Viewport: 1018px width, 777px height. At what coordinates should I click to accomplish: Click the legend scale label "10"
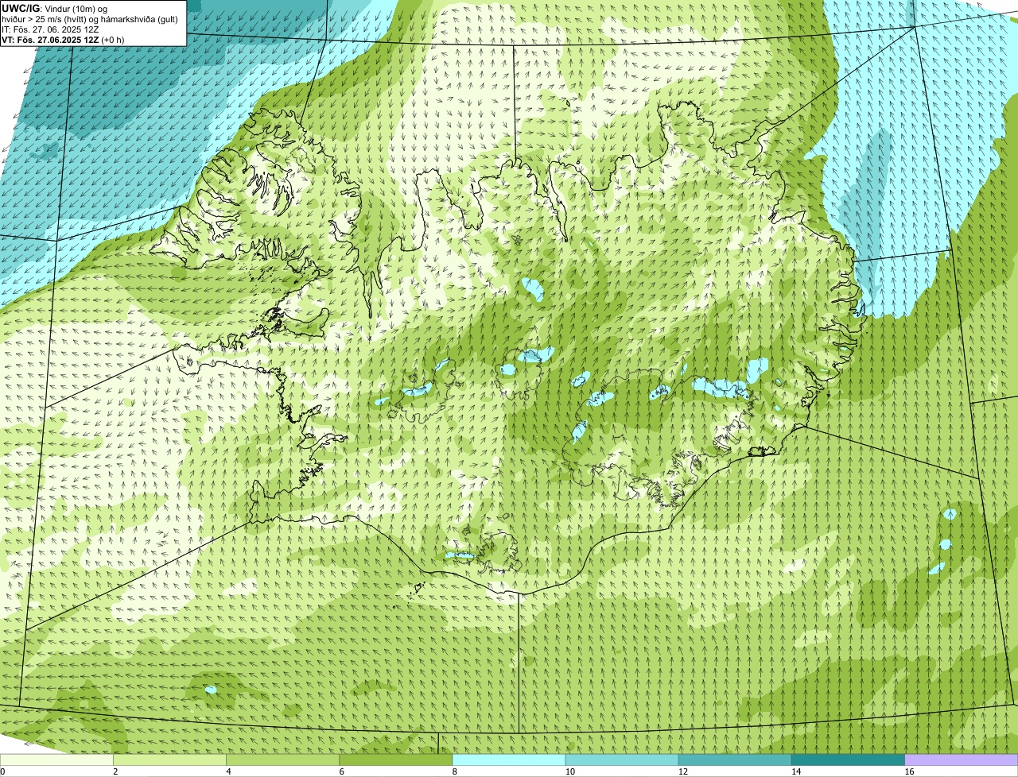point(569,771)
